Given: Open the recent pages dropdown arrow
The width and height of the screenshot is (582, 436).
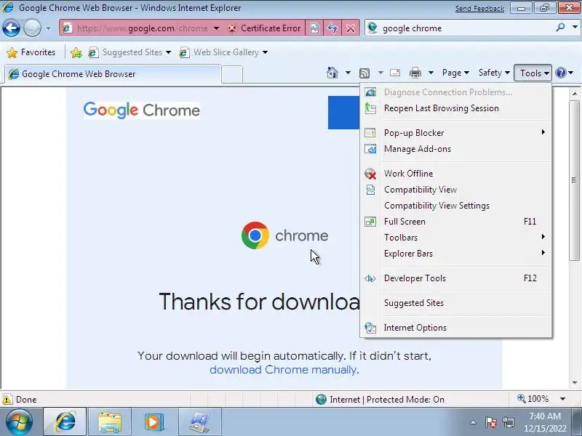Looking at the screenshot, I should (x=48, y=28).
